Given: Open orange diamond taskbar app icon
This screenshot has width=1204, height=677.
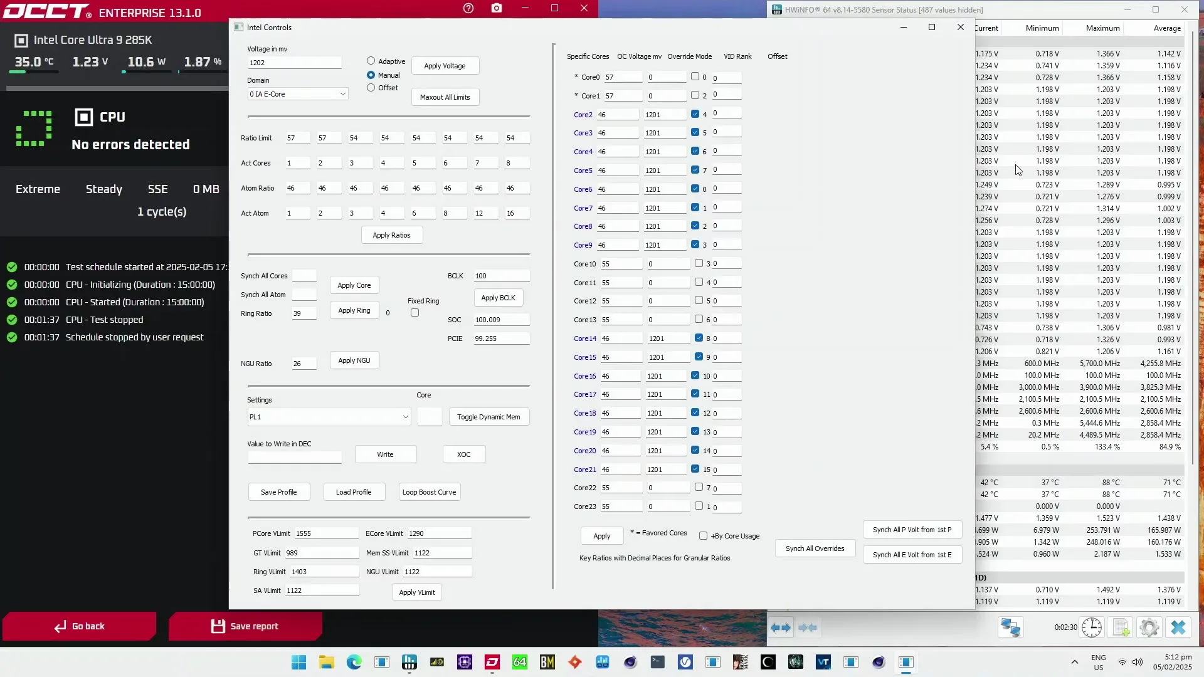Looking at the screenshot, I should [575, 662].
